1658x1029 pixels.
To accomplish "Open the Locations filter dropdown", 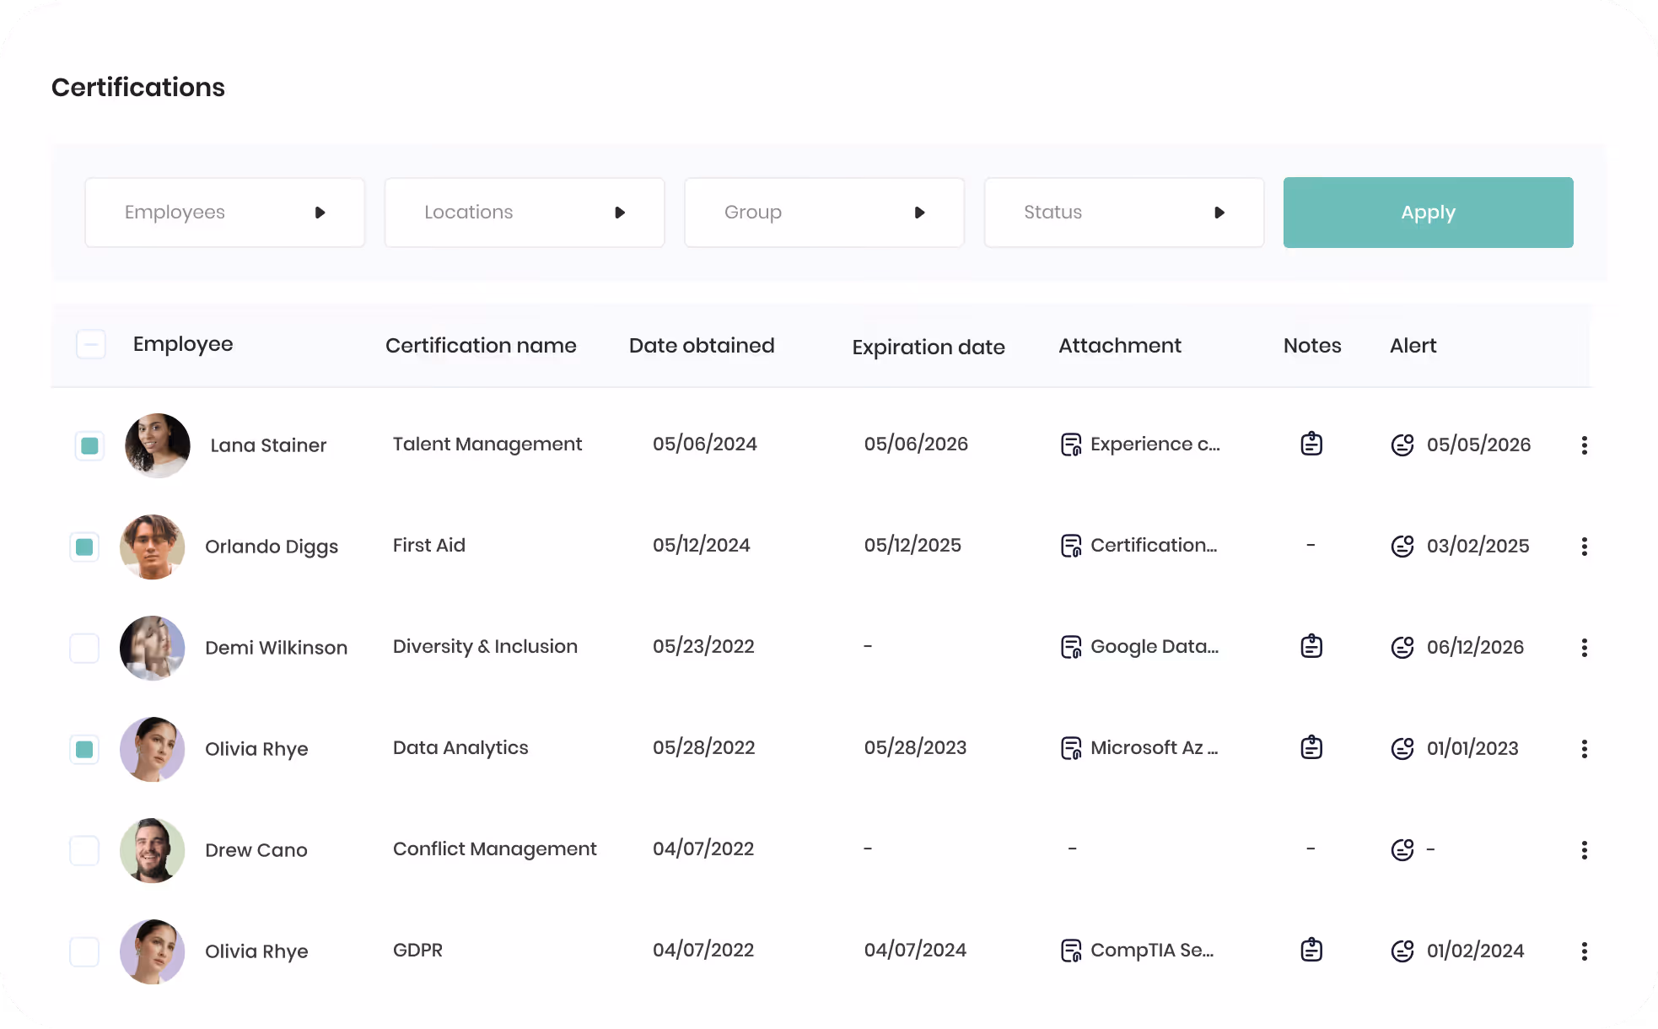I will click(x=525, y=213).
